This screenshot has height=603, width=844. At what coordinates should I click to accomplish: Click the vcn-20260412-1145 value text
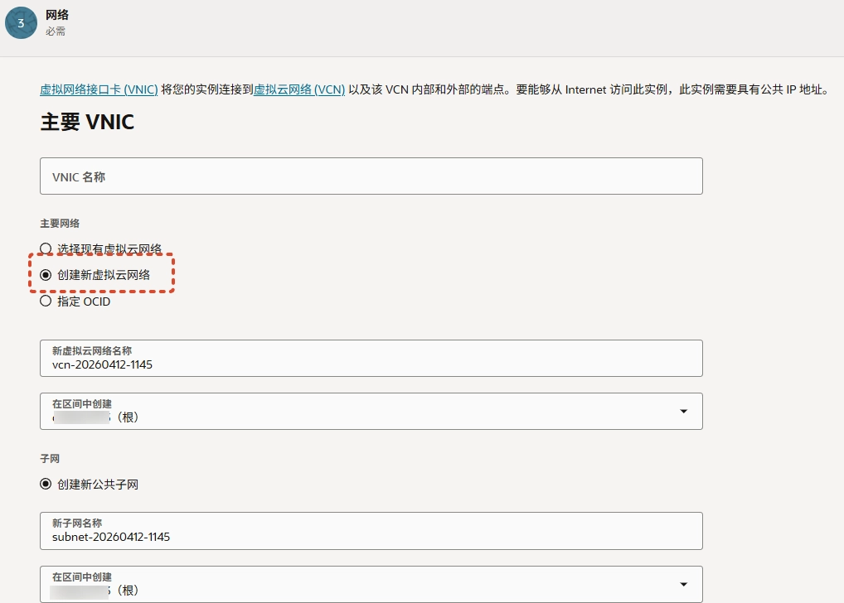(x=102, y=364)
